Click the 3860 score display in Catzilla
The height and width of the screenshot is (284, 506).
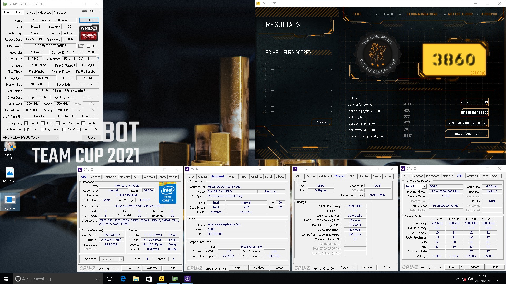454,60
